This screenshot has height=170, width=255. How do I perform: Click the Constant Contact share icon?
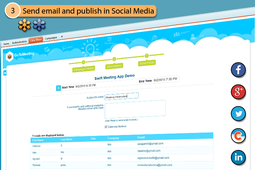point(238,136)
